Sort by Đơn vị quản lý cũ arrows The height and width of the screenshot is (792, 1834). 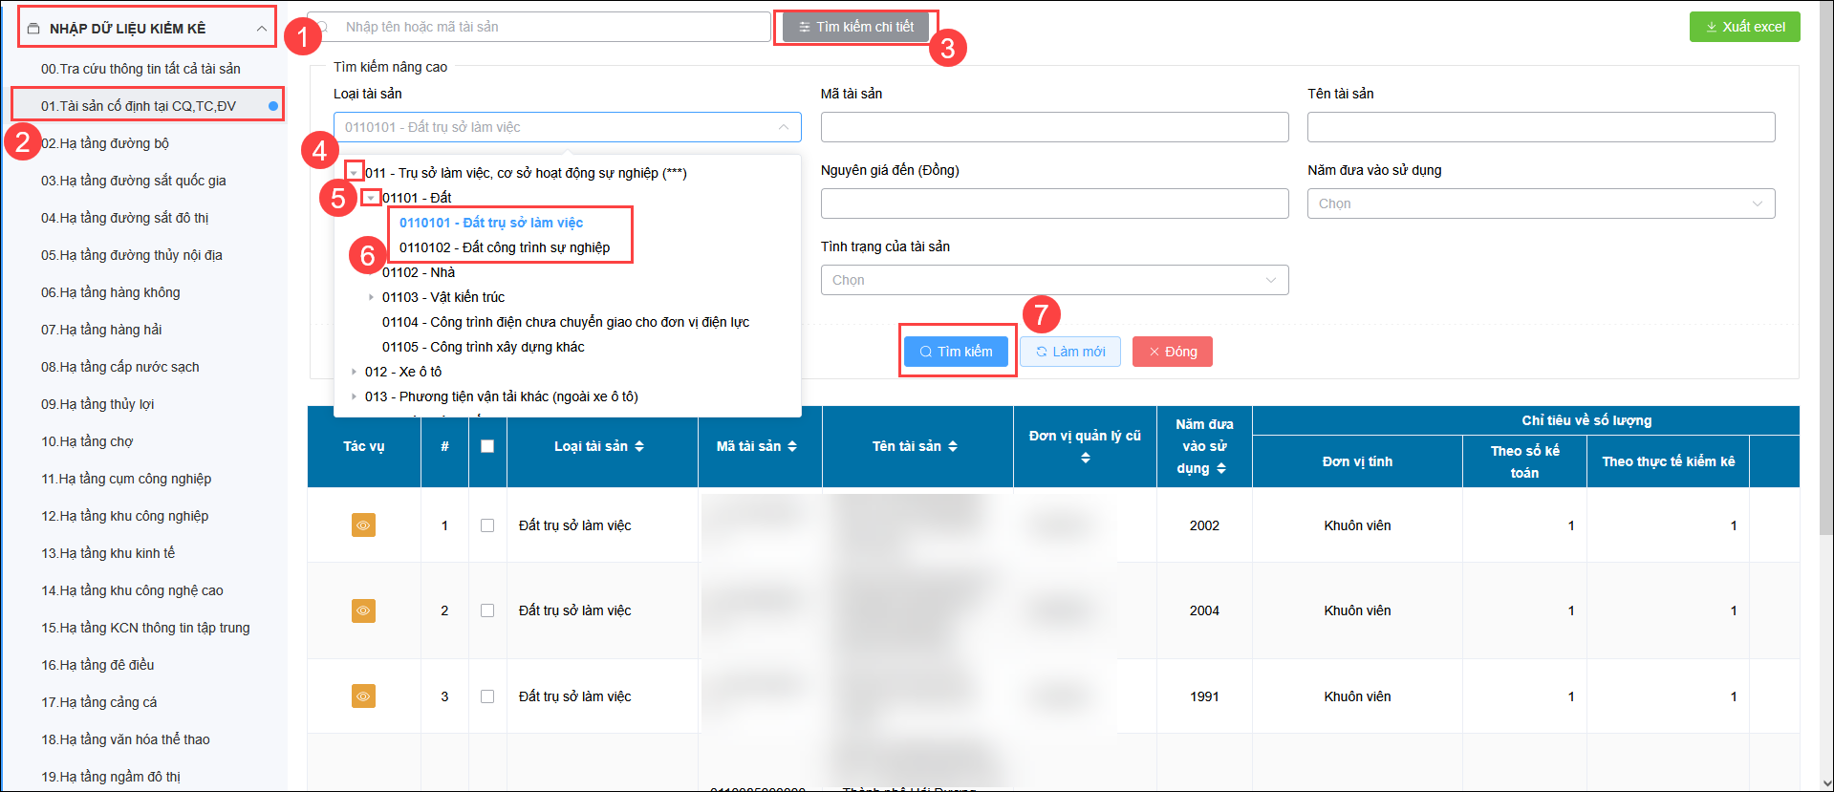(1085, 459)
